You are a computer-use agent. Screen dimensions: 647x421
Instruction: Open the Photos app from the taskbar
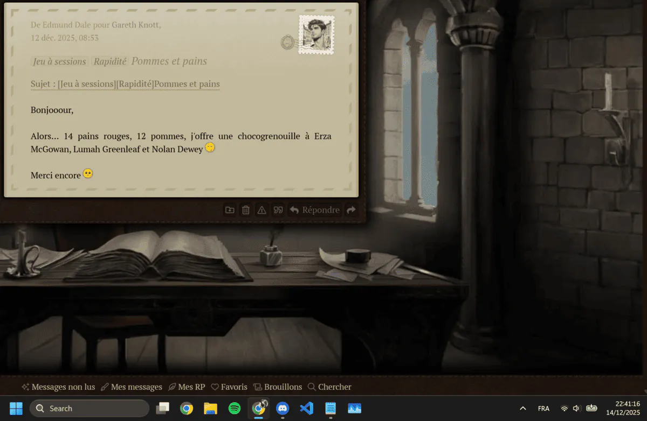(x=354, y=409)
